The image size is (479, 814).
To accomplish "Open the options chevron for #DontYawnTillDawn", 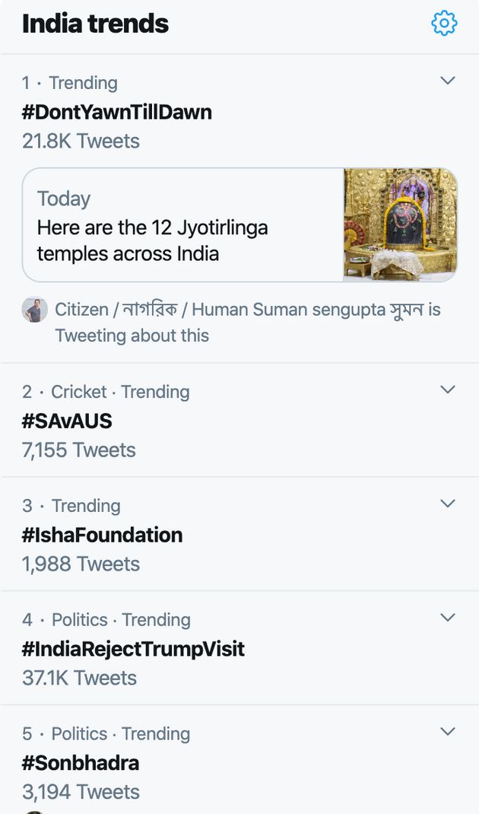I will (448, 80).
